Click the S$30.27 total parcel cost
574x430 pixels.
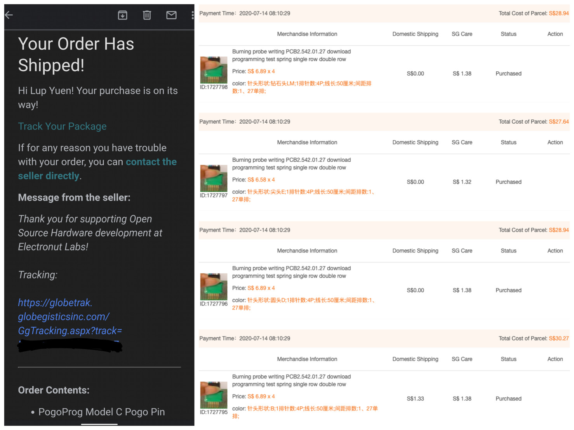[x=558, y=338]
